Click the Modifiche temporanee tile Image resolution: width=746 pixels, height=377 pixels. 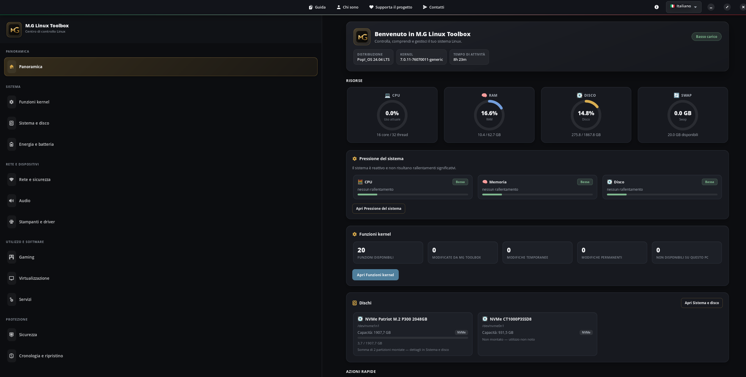538,253
